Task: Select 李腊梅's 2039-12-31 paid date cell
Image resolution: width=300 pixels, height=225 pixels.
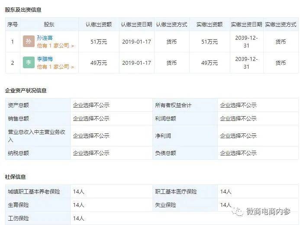Action: pos(246,63)
